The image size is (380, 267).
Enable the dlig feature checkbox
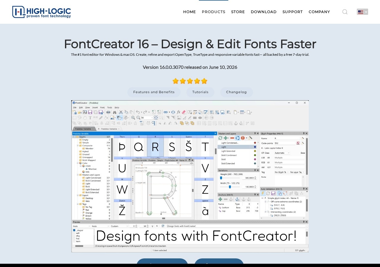pyautogui.click(x=74, y=236)
